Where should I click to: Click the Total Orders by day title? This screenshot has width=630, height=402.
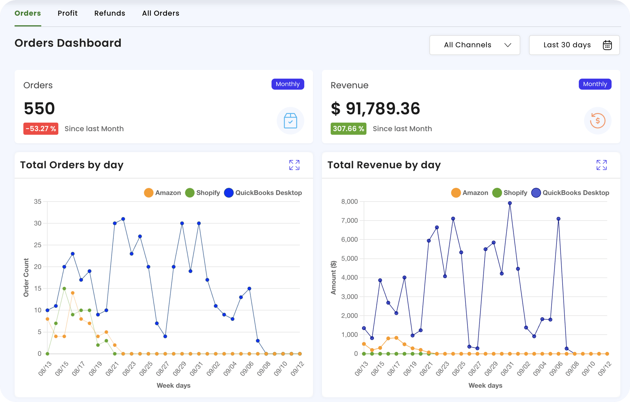(x=72, y=165)
